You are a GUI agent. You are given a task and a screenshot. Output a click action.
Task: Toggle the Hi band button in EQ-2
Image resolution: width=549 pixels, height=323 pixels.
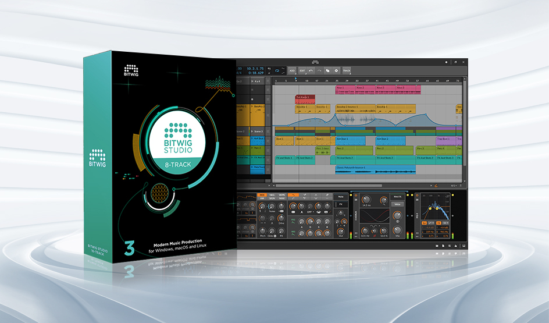(439, 223)
